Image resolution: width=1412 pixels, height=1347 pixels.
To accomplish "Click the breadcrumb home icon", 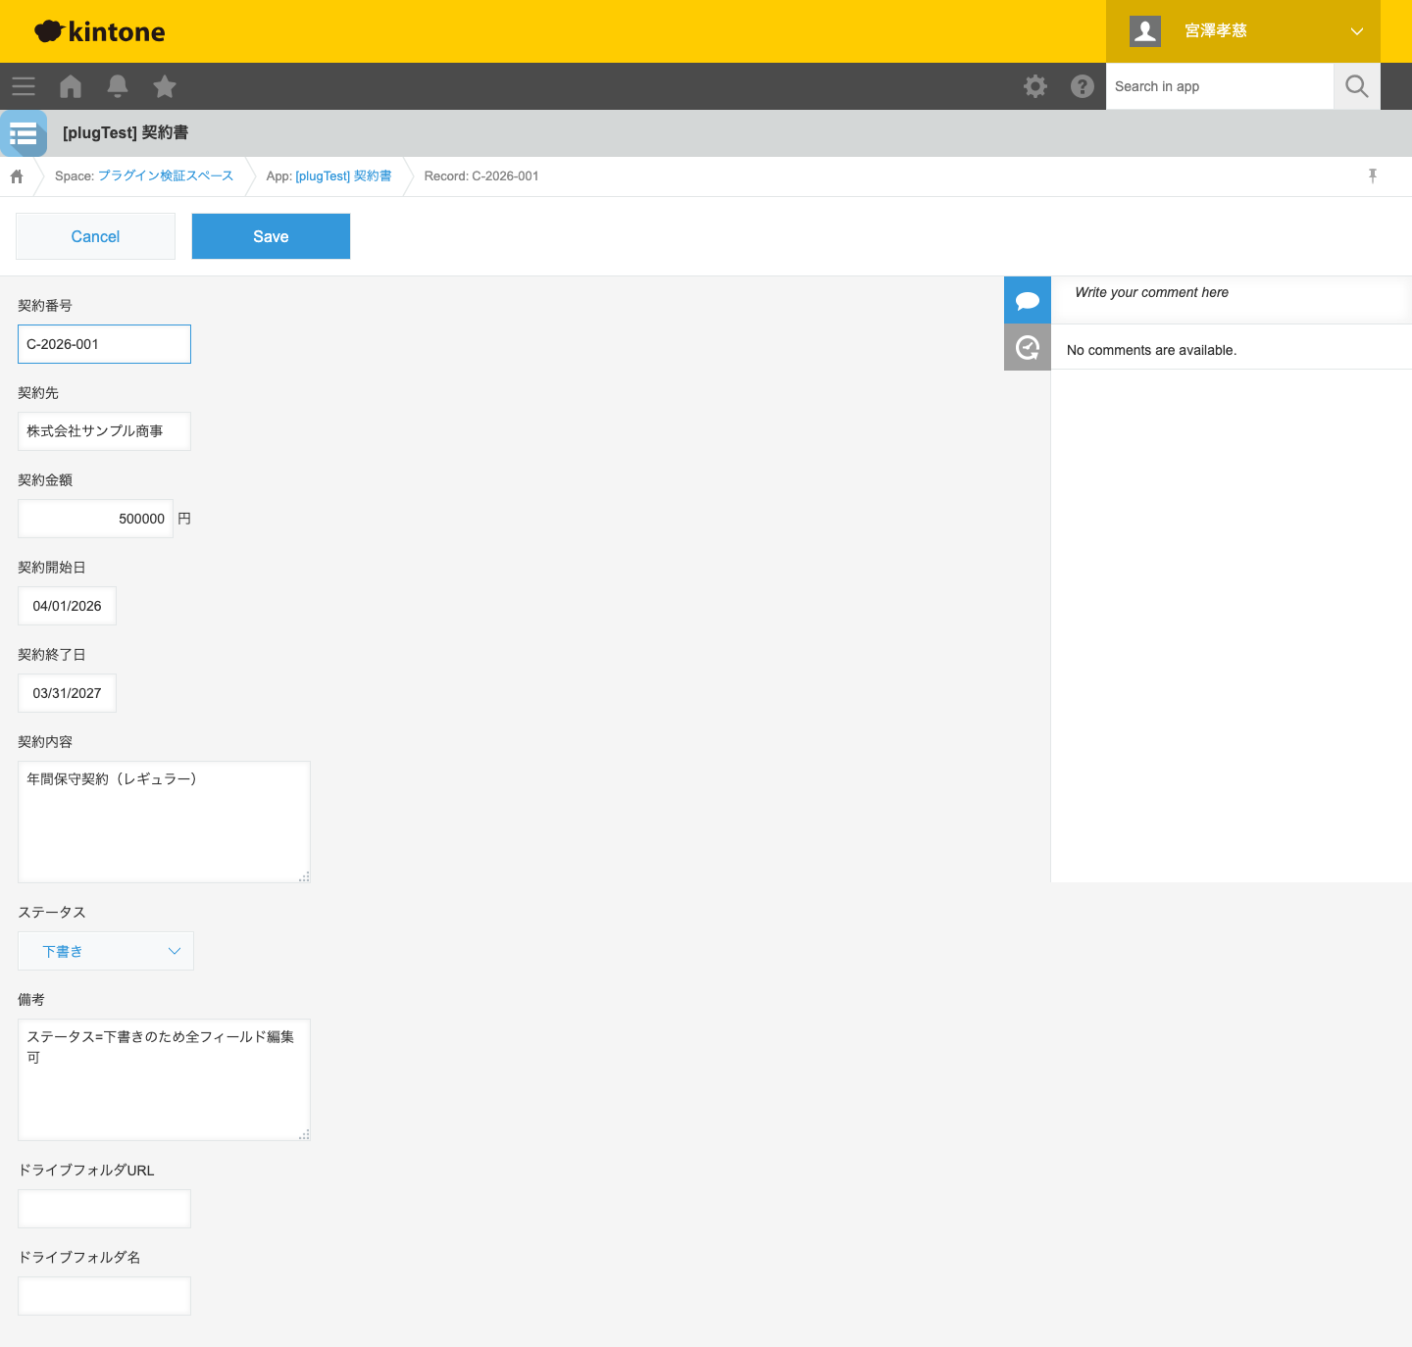I will click(17, 176).
